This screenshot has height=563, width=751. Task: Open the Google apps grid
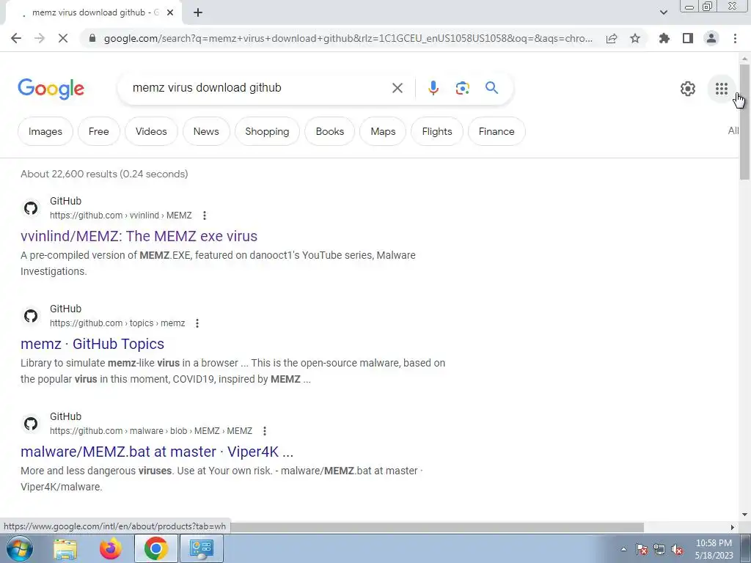coord(722,89)
